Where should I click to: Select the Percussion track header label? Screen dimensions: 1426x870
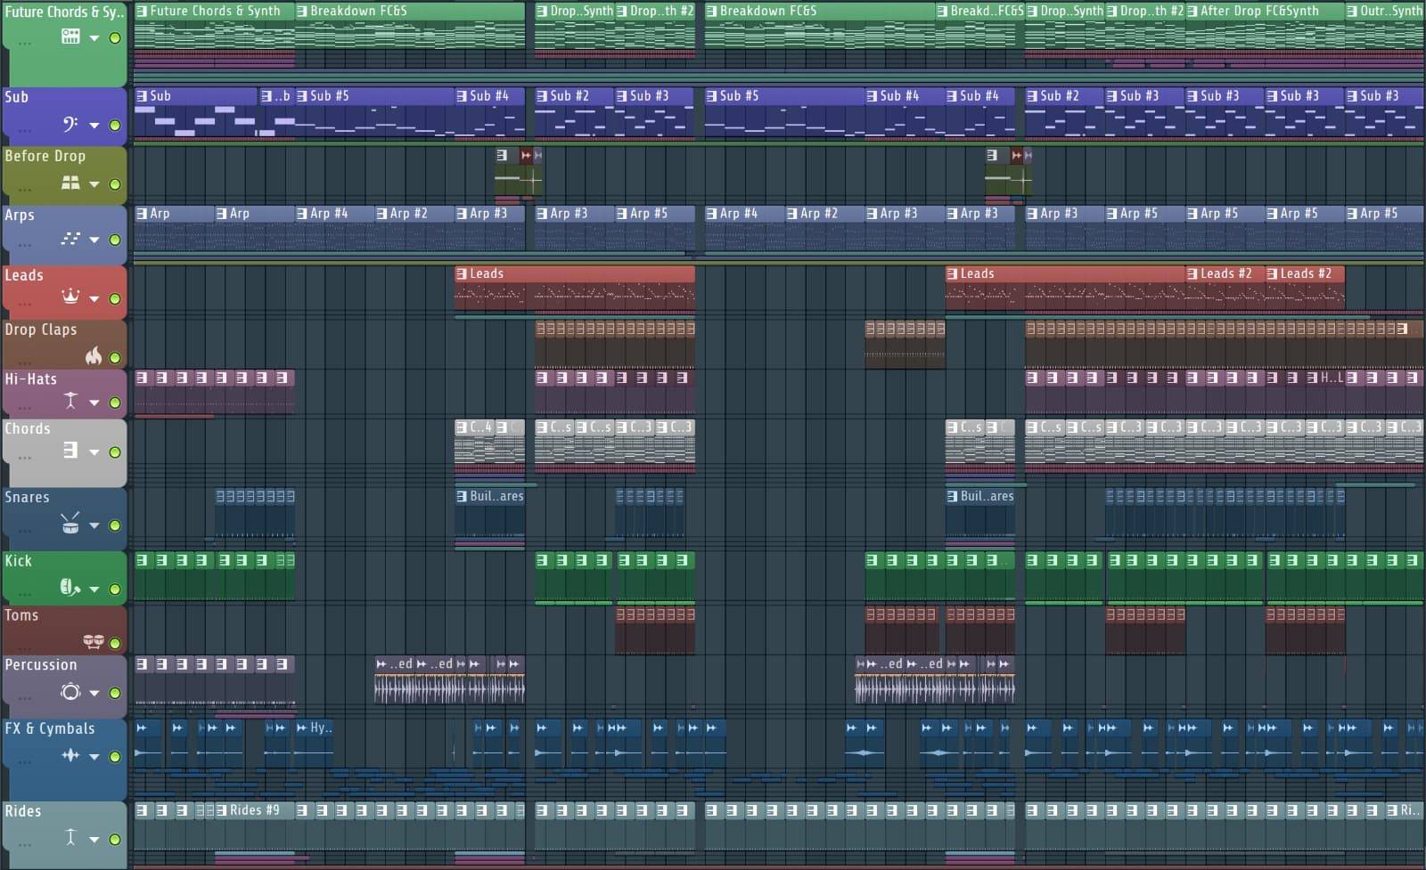coord(41,665)
